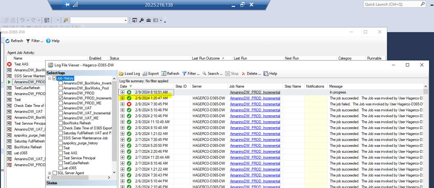
Task: Click the Find in Files folder icon
Action: click(x=66, y=20)
